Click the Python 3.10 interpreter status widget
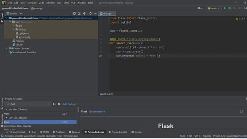 click(230, 136)
